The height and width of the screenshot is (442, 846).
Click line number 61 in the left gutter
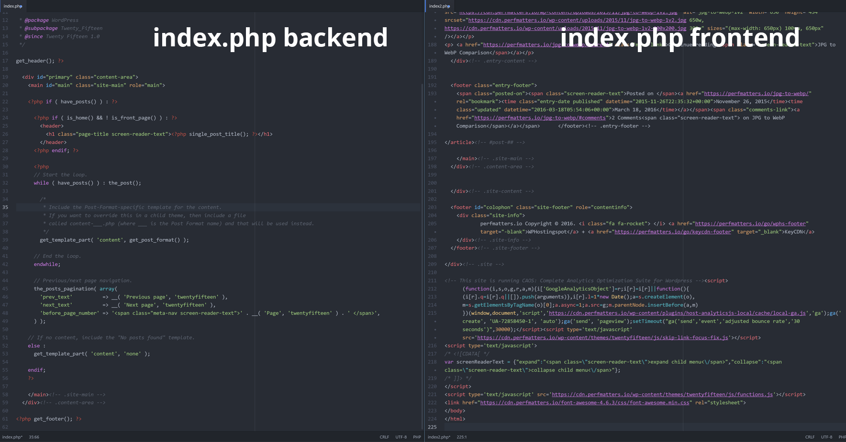(x=5, y=419)
